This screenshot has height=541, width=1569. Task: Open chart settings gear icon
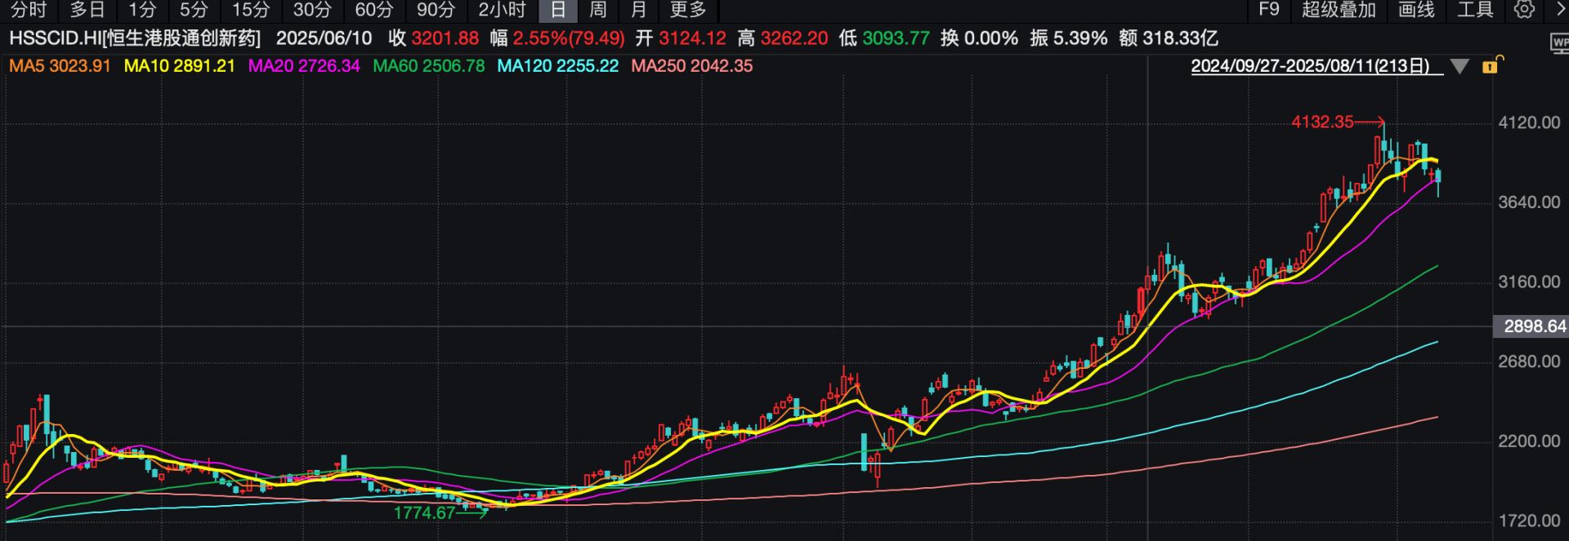point(1524,10)
